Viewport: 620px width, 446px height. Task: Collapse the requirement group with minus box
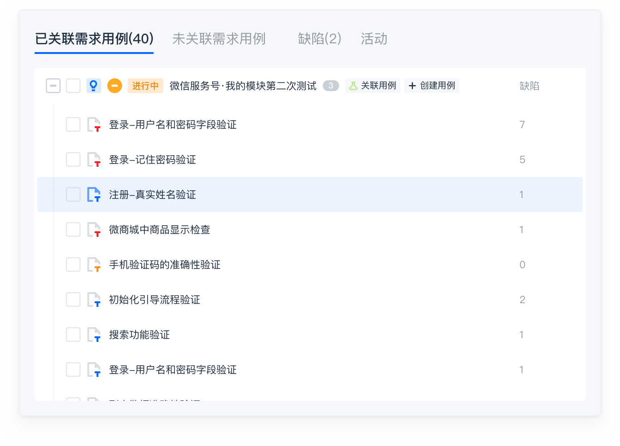(53, 86)
